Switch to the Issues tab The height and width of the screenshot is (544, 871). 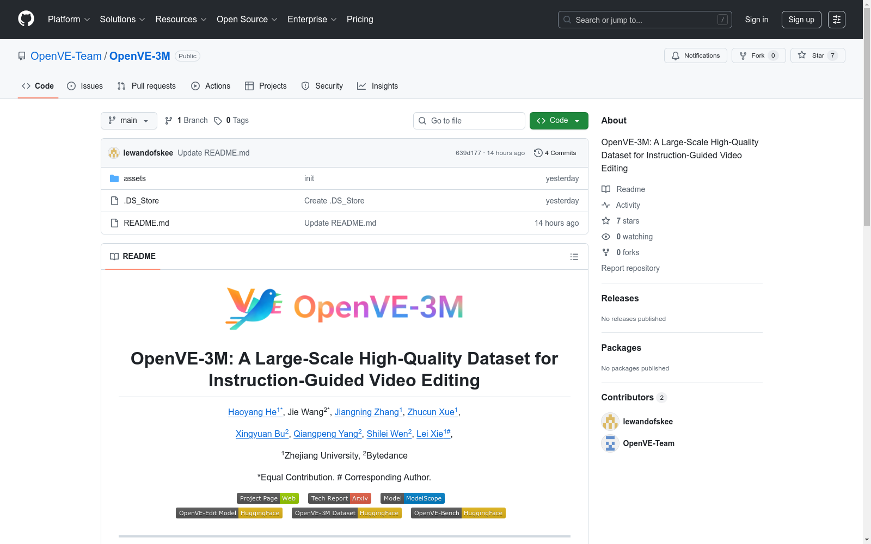coord(85,86)
